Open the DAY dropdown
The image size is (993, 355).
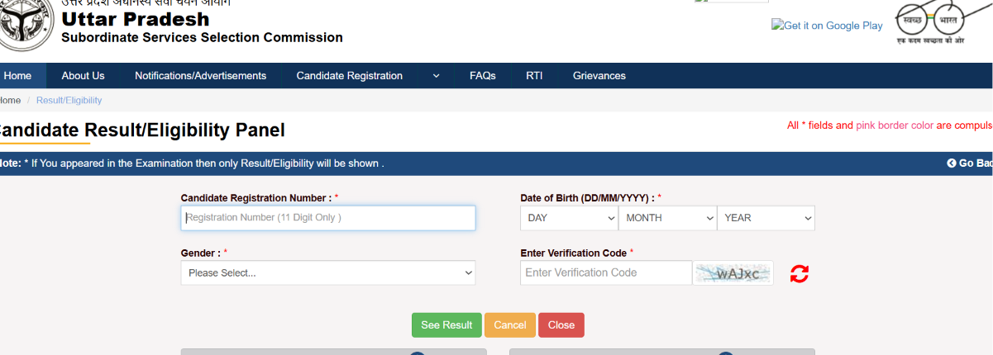(x=569, y=218)
